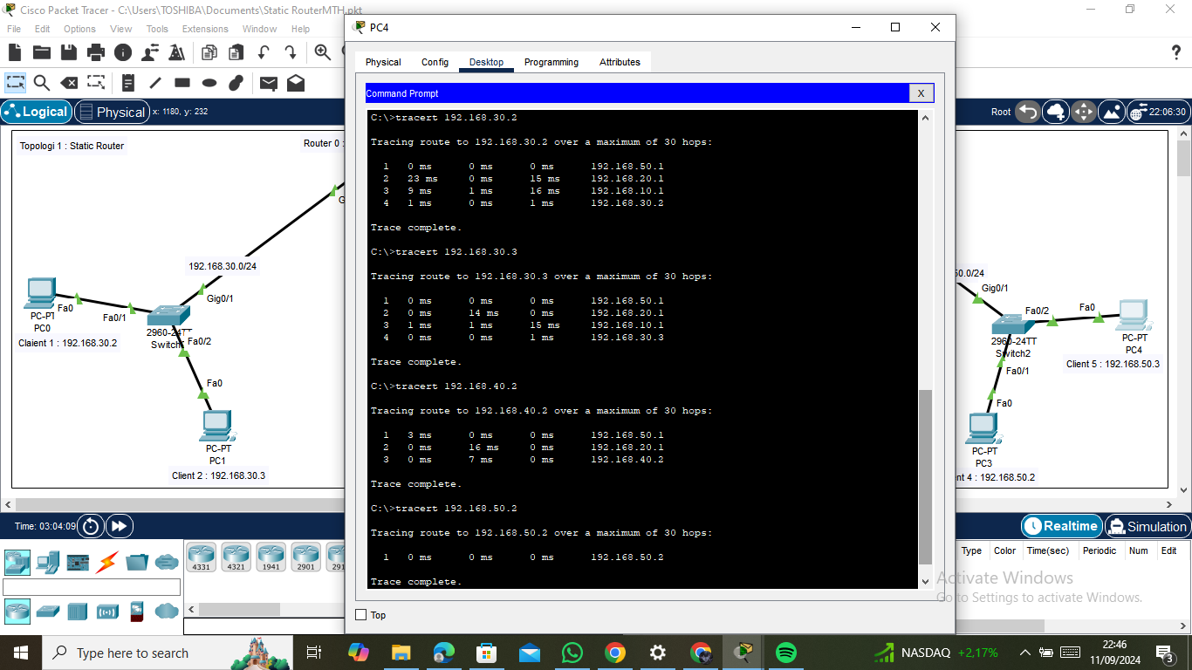Select the Draw Ellipse tool
Screen dimensions: 1192x670
[209, 83]
